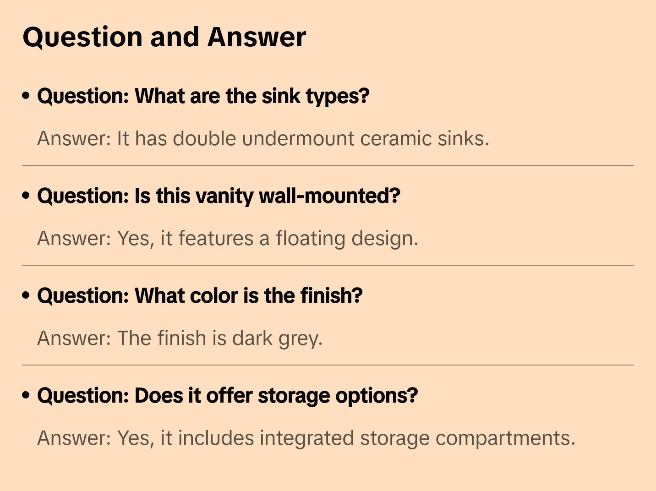Click the 'Answer:' label before 'Yes, it features'
This screenshot has height=491, width=656.
click(74, 239)
